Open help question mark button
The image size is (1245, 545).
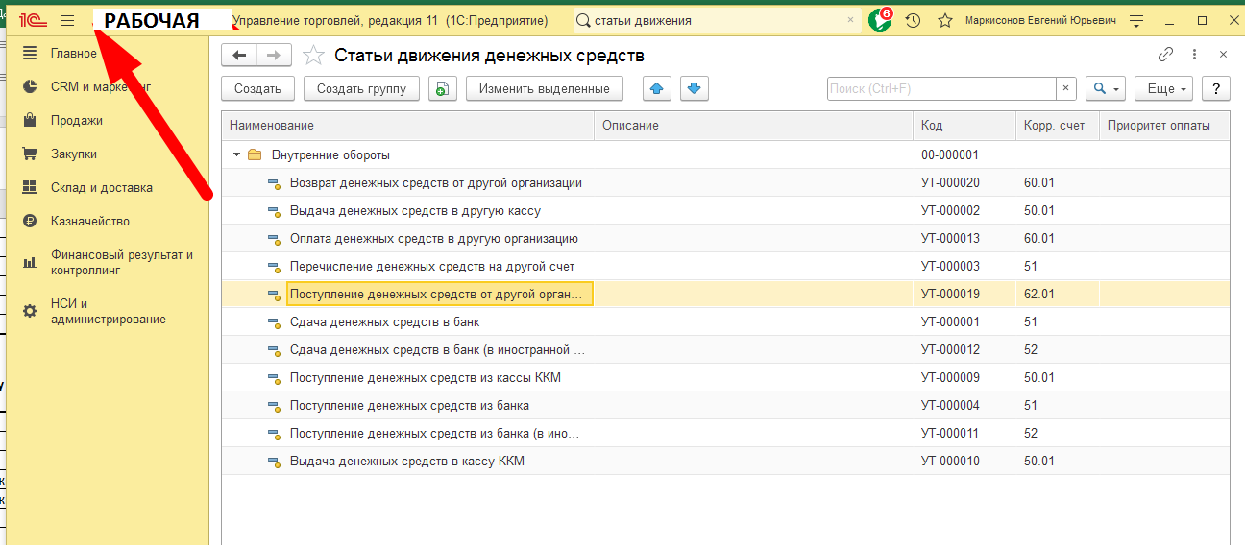point(1216,88)
